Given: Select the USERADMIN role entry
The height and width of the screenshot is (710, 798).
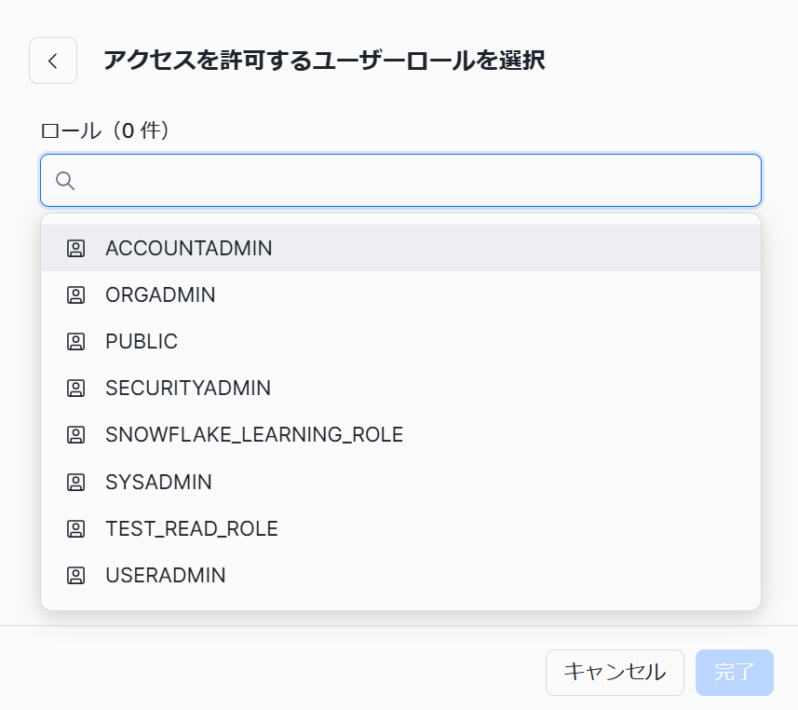Looking at the screenshot, I should [166, 575].
